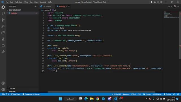
Task: Change indentation via Spaces: 4
Action: point(126,94)
